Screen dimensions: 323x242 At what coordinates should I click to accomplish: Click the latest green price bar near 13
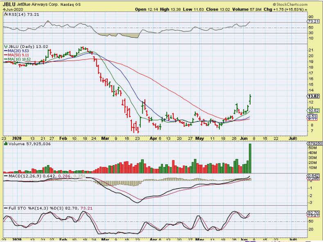[x=250, y=99]
